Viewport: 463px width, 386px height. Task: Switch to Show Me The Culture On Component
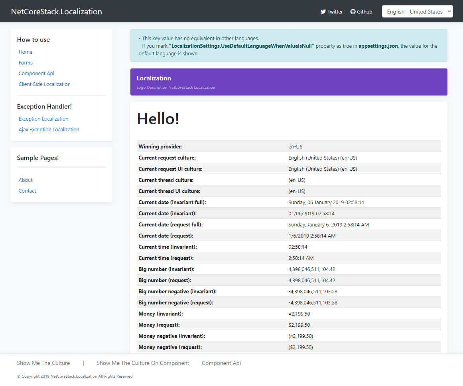coord(143,363)
